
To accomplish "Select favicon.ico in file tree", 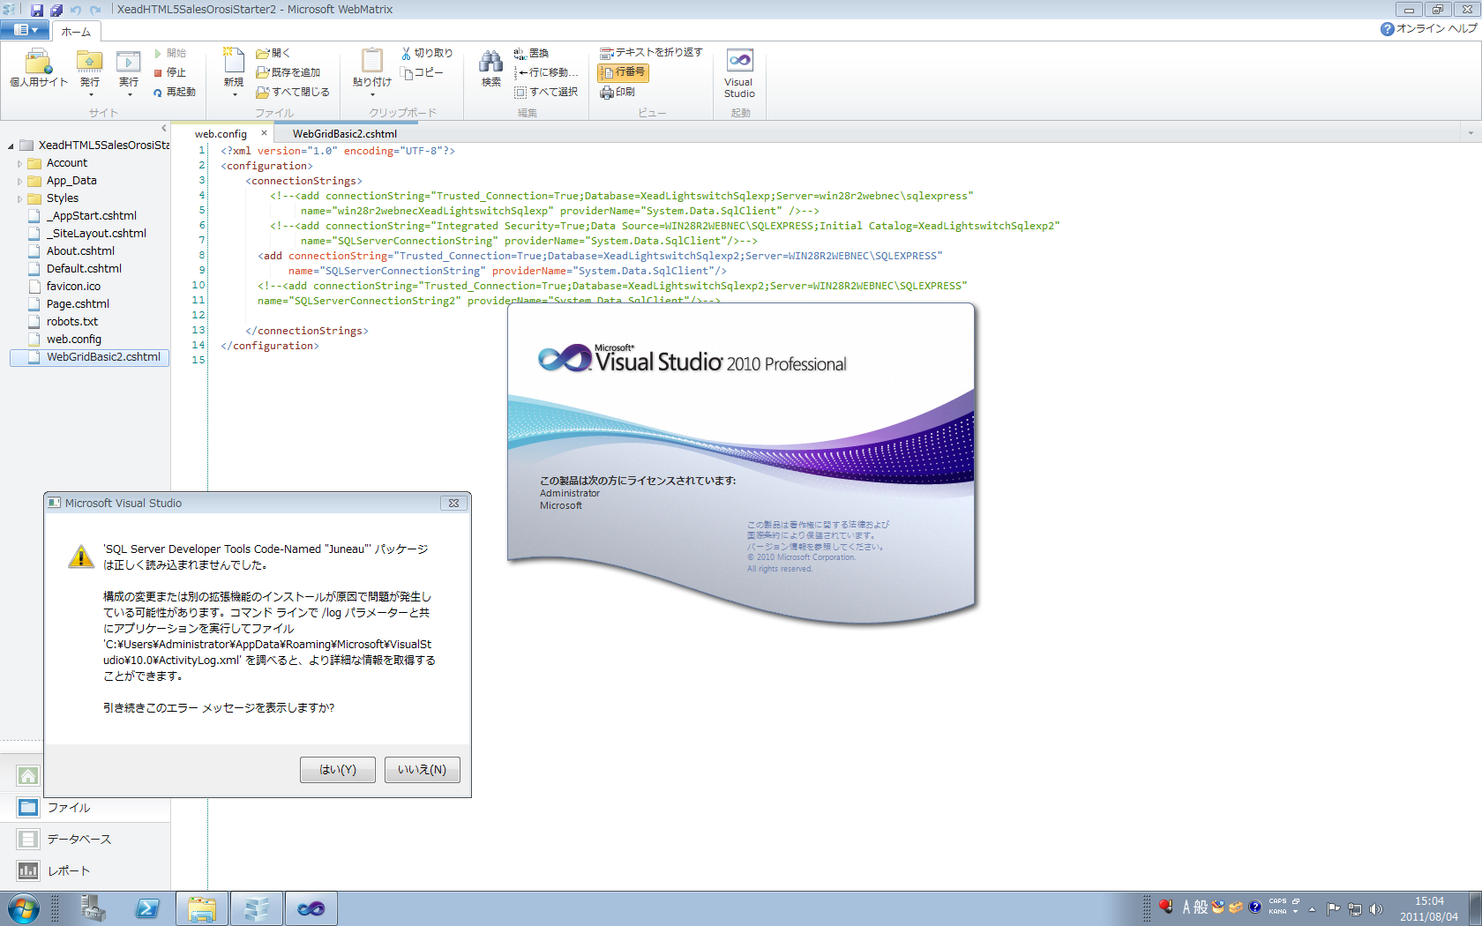I will pos(73,287).
